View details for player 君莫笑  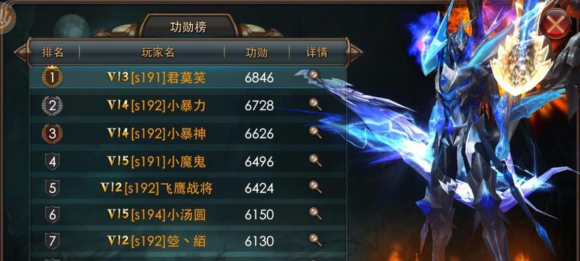tap(315, 76)
